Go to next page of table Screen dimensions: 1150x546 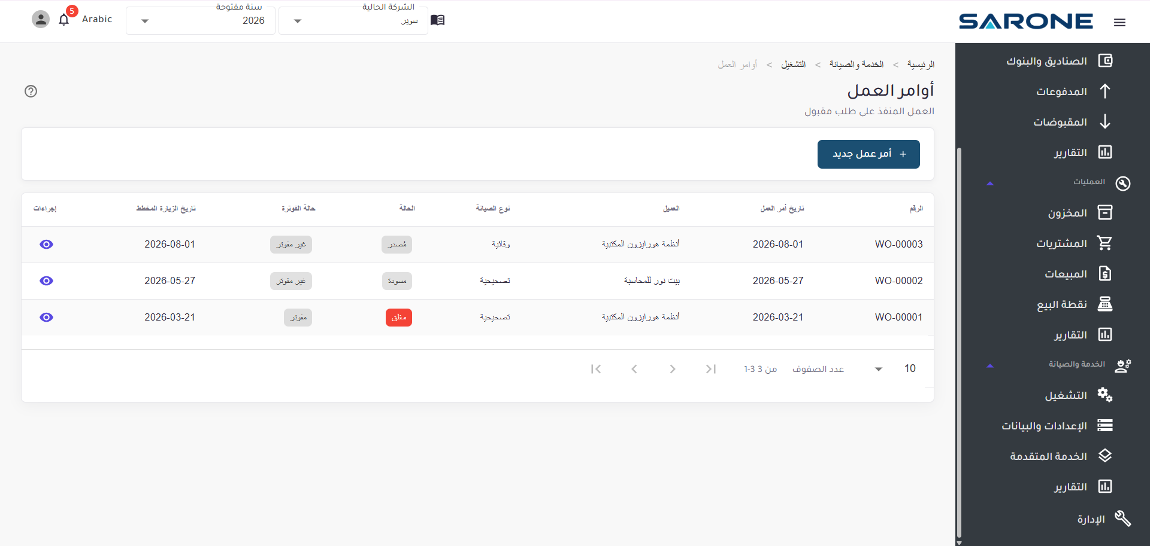point(673,369)
